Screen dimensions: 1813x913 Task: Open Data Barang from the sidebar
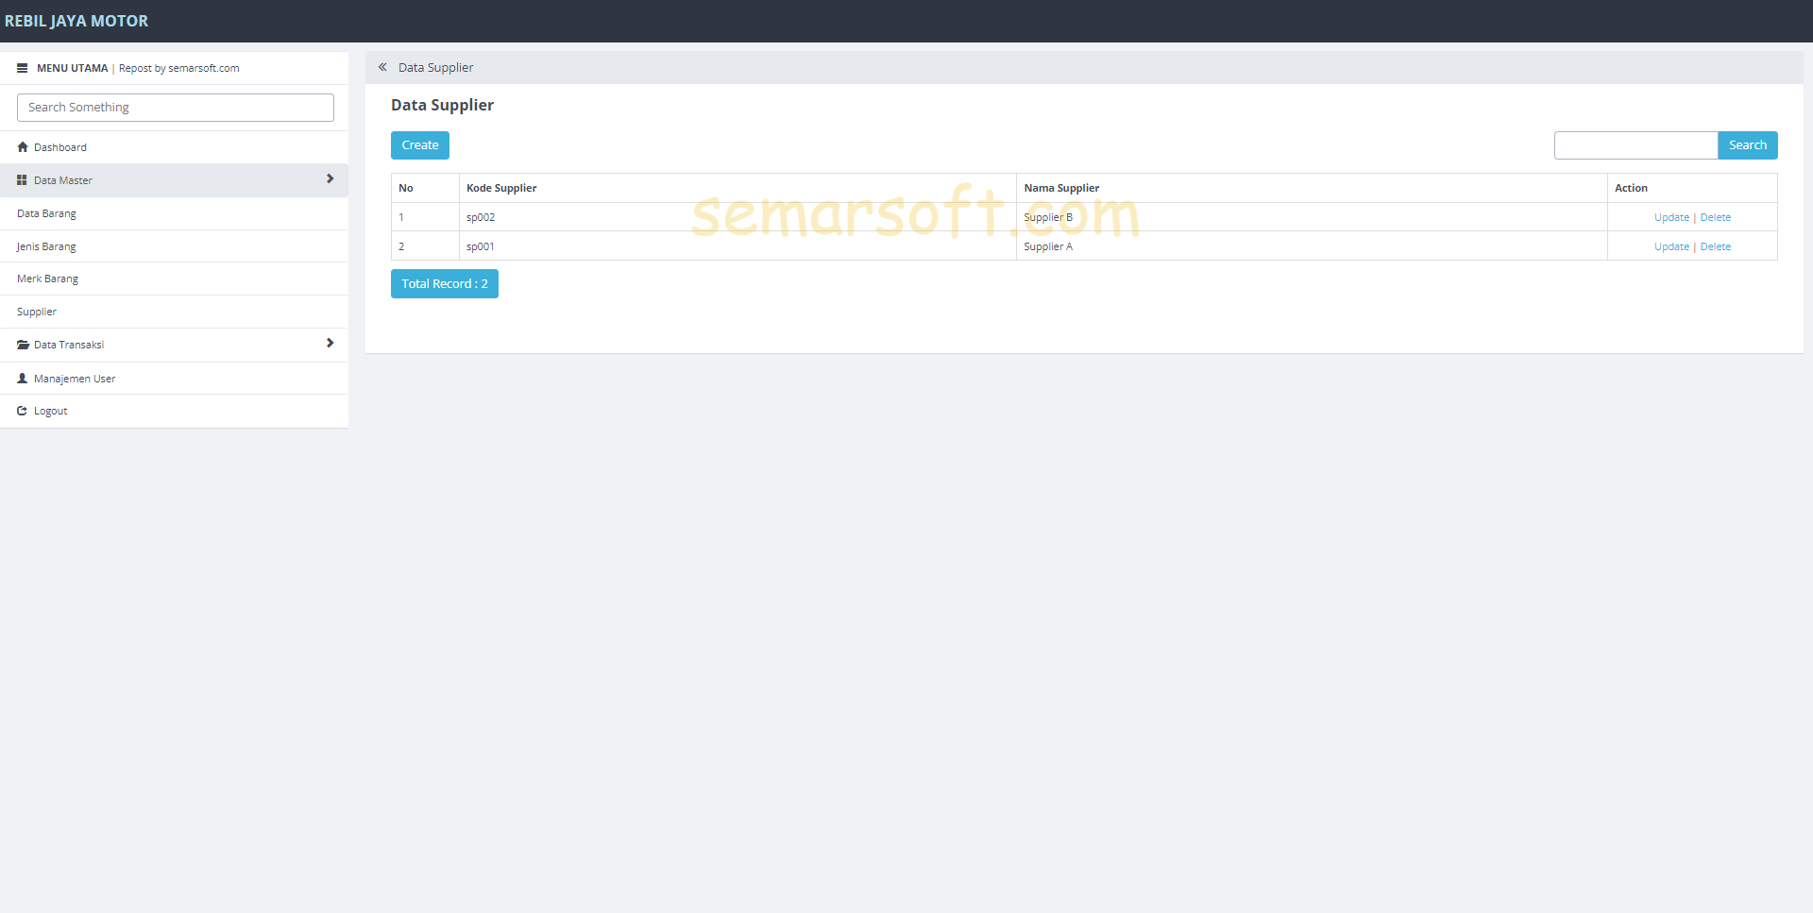[x=46, y=213]
